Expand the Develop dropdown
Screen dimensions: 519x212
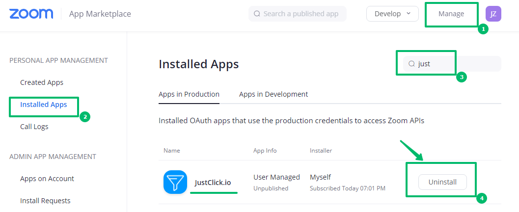tap(392, 14)
